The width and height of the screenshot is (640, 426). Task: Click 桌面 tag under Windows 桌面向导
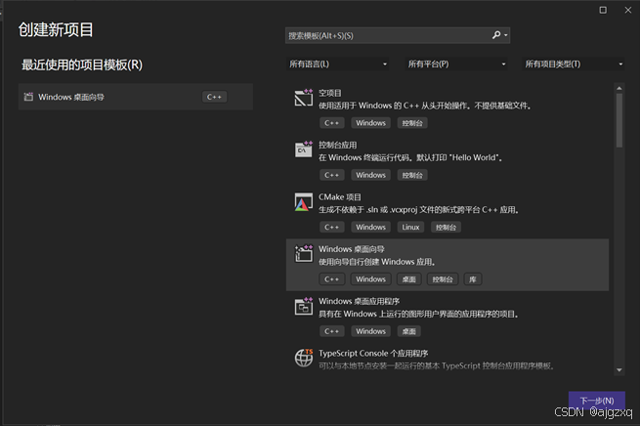[x=409, y=279]
